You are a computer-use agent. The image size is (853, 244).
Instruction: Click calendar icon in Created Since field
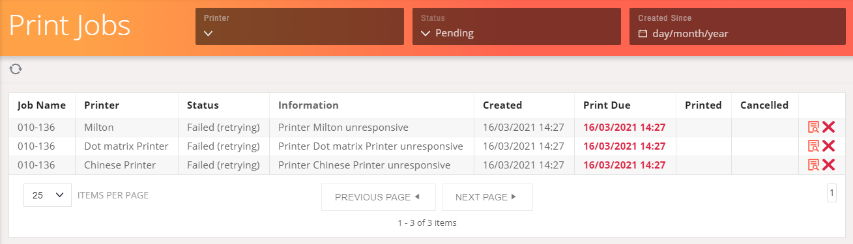[x=643, y=34]
